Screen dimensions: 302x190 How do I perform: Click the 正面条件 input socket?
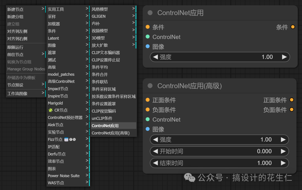click(x=148, y=100)
